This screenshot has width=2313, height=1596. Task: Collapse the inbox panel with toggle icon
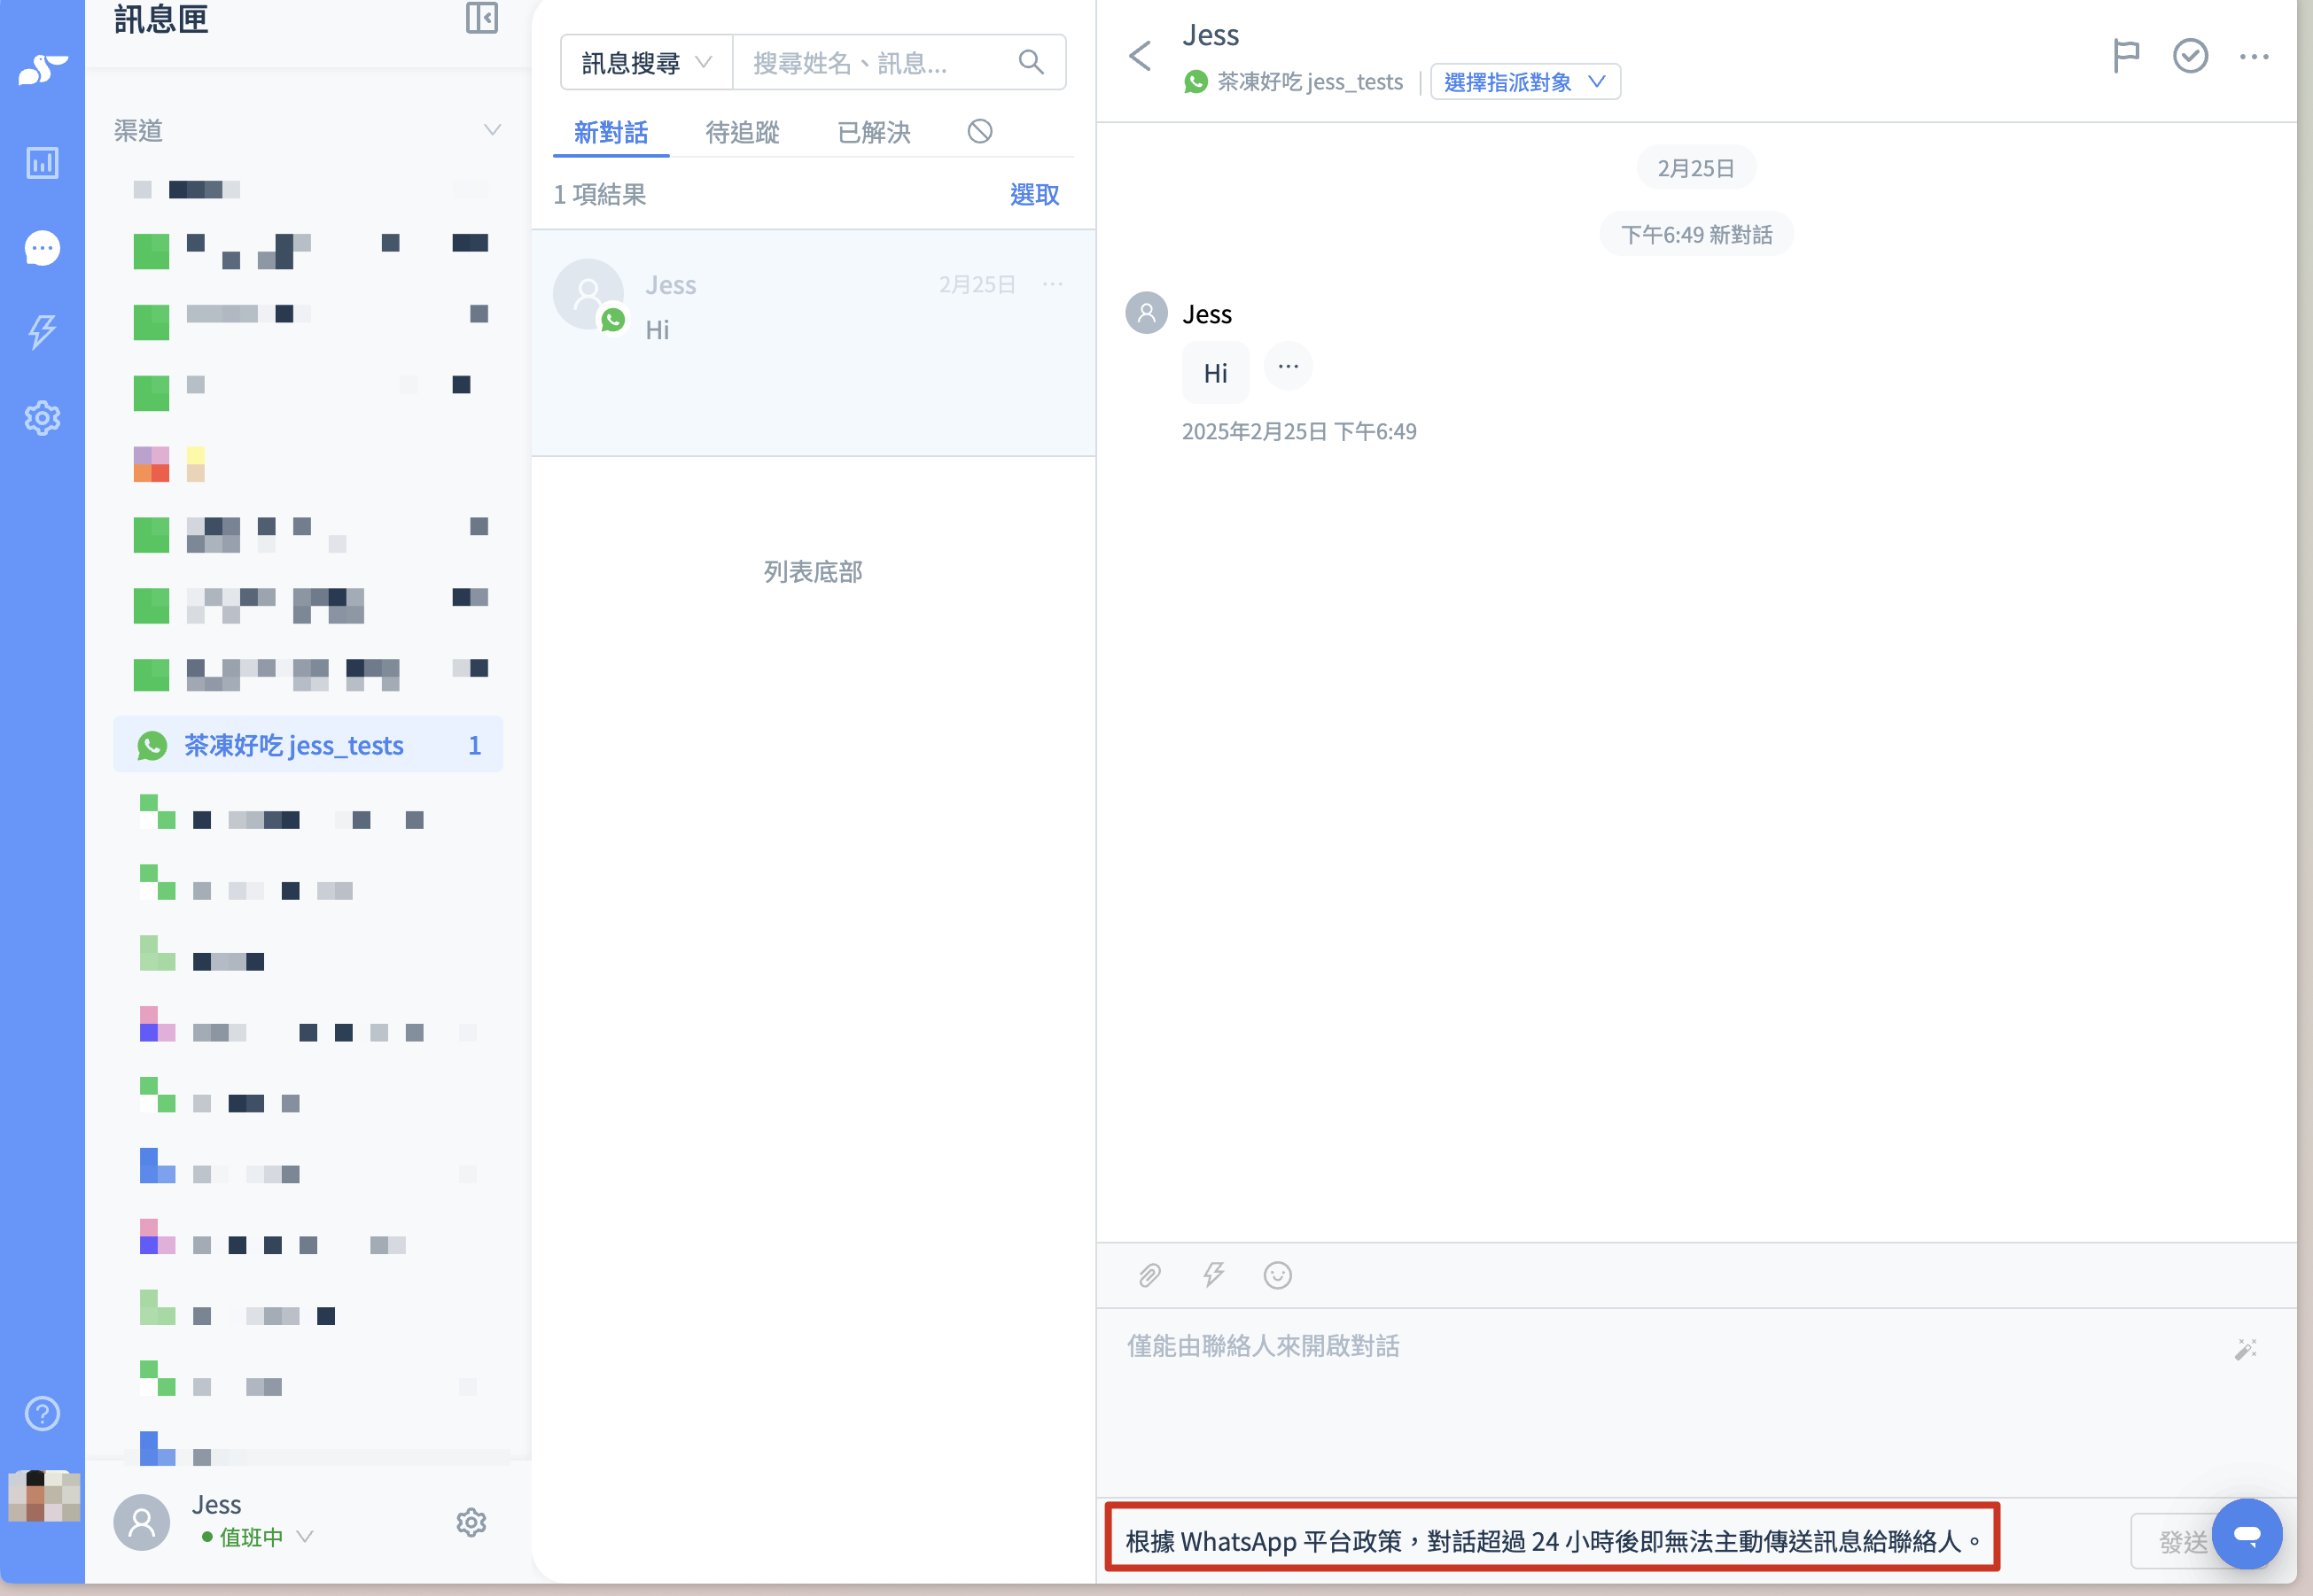tap(481, 18)
